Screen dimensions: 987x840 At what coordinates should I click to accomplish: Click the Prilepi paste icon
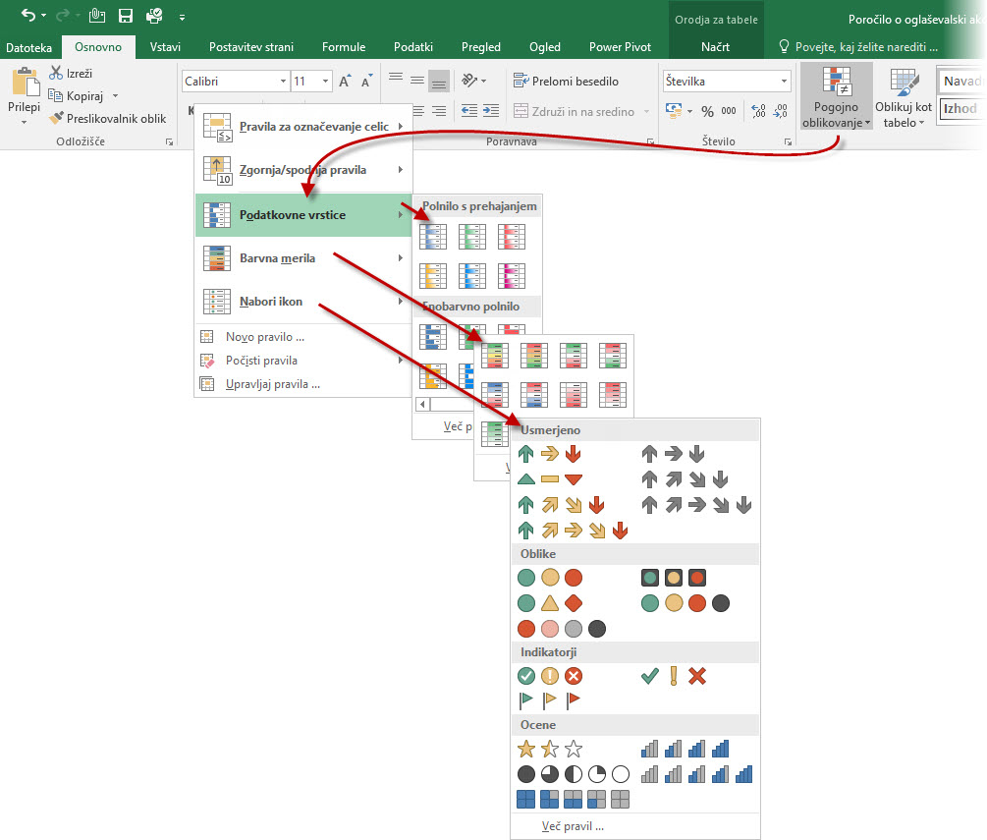pyautogui.click(x=25, y=83)
